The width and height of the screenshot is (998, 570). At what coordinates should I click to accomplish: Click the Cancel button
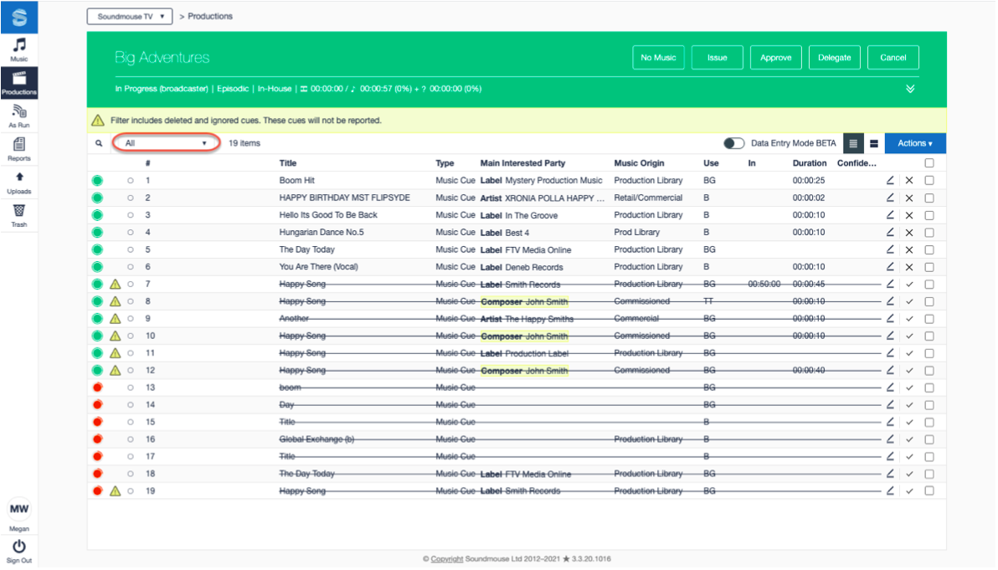pos(893,57)
